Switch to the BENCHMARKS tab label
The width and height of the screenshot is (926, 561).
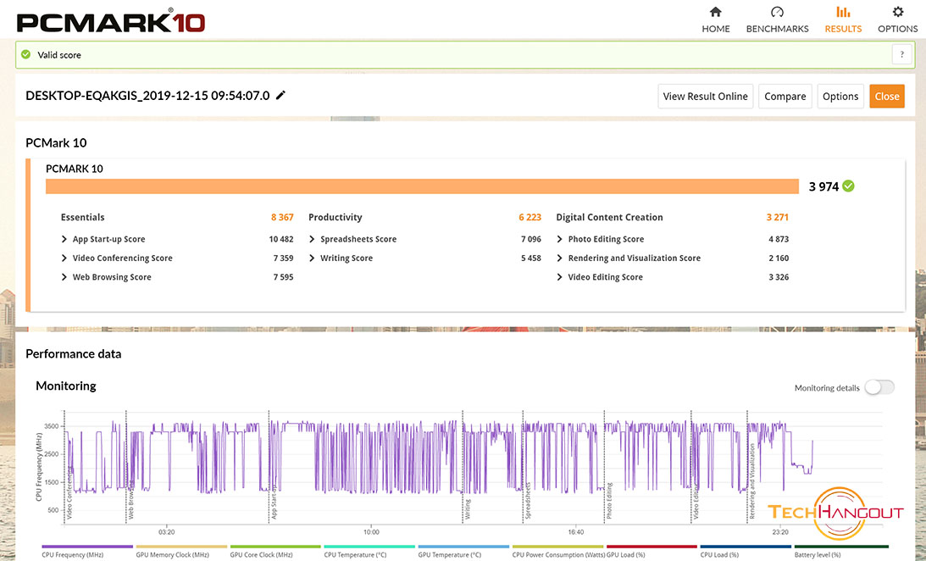coord(777,29)
